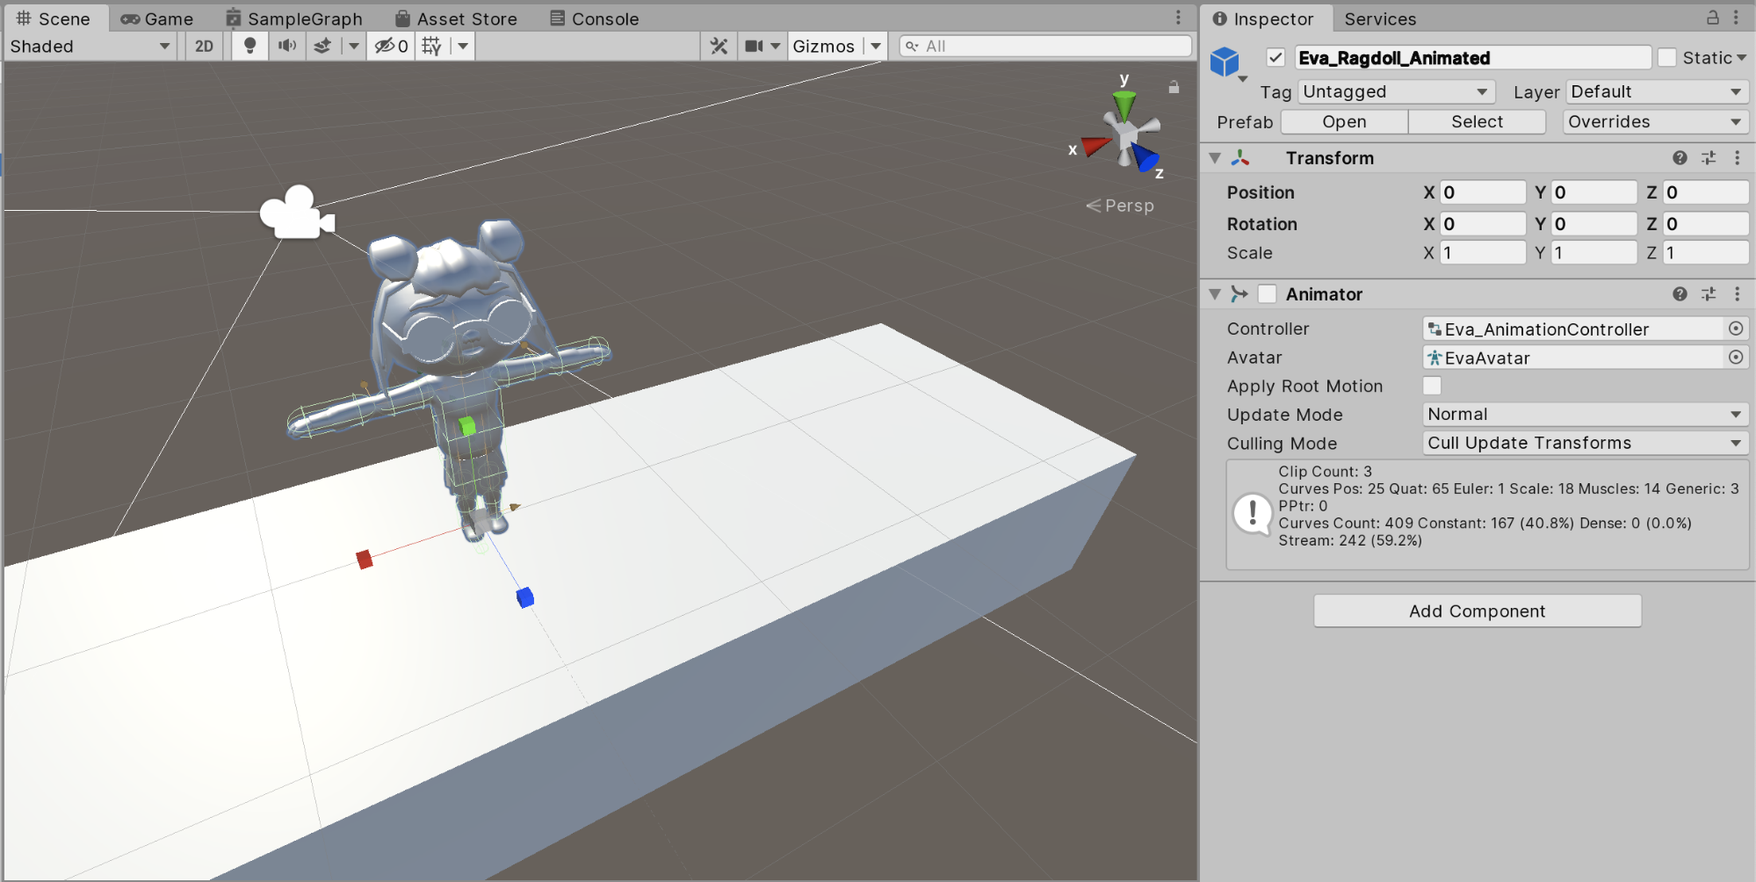Click the scene camera settings icon

pyautogui.click(x=754, y=46)
